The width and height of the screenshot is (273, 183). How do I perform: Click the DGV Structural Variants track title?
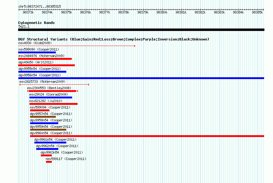pos(114,39)
